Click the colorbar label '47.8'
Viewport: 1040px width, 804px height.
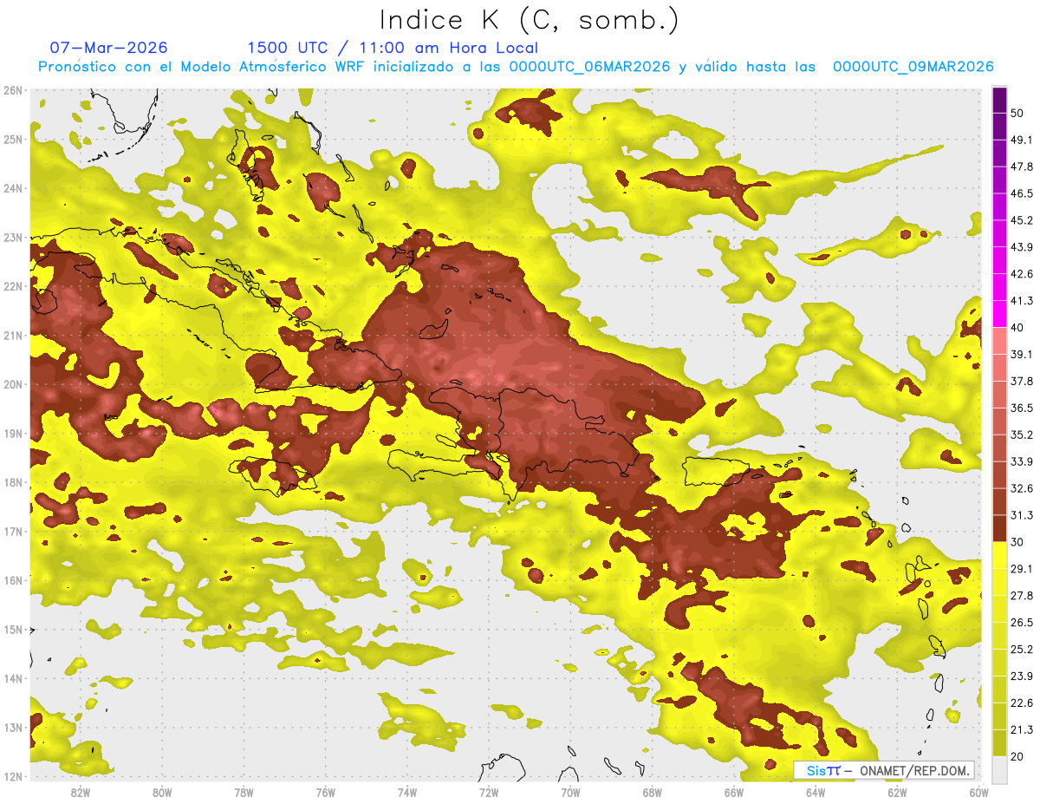(1022, 167)
